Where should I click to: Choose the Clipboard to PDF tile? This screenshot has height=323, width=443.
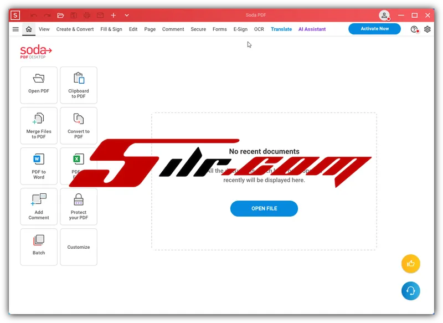(x=79, y=85)
